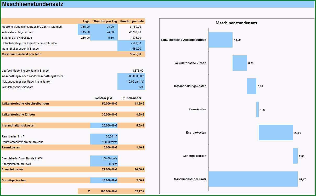Click chart data label 13,99

237,40
